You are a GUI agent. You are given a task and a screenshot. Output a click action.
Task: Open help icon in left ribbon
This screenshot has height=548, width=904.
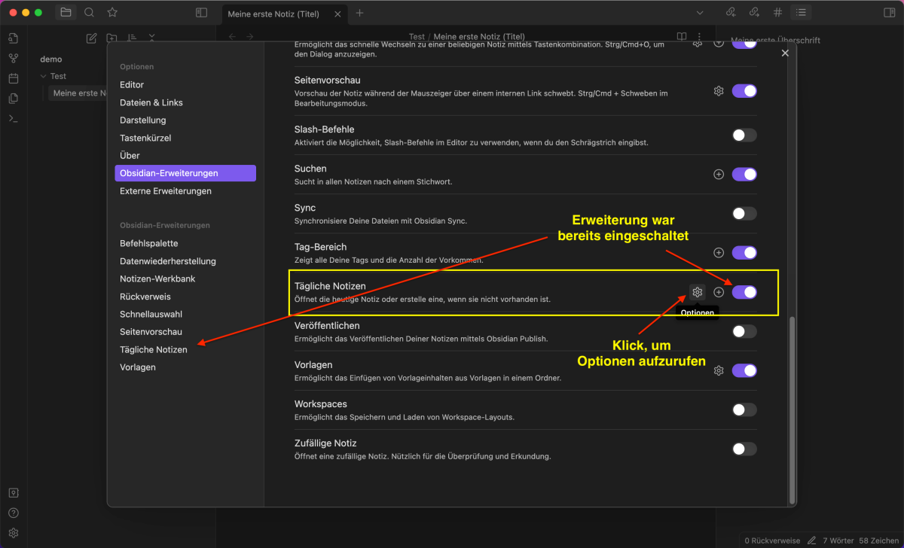pyautogui.click(x=14, y=513)
